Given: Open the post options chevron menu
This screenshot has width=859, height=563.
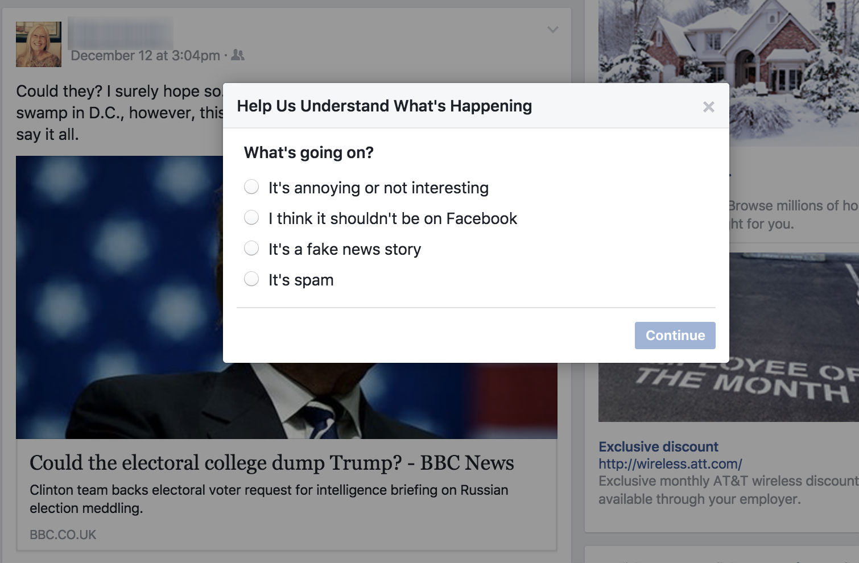Looking at the screenshot, I should tap(552, 30).
